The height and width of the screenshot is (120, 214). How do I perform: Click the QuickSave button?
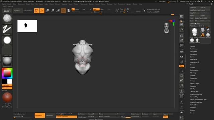click(x=162, y=1)
